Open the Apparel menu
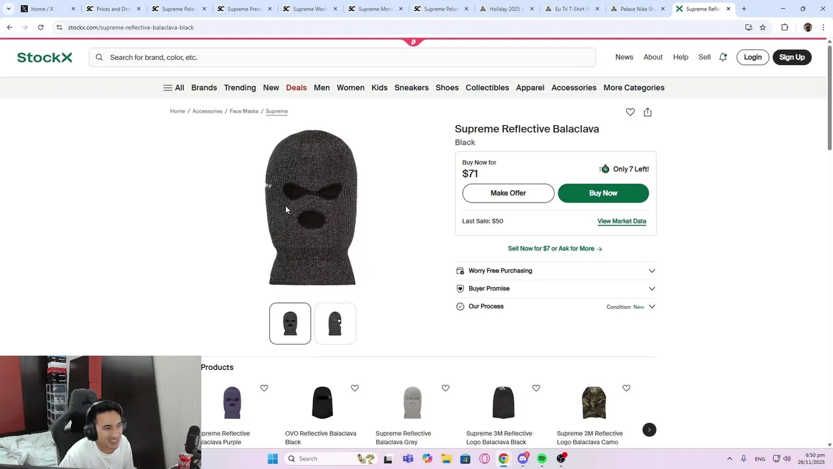This screenshot has width=833, height=469. point(530,88)
